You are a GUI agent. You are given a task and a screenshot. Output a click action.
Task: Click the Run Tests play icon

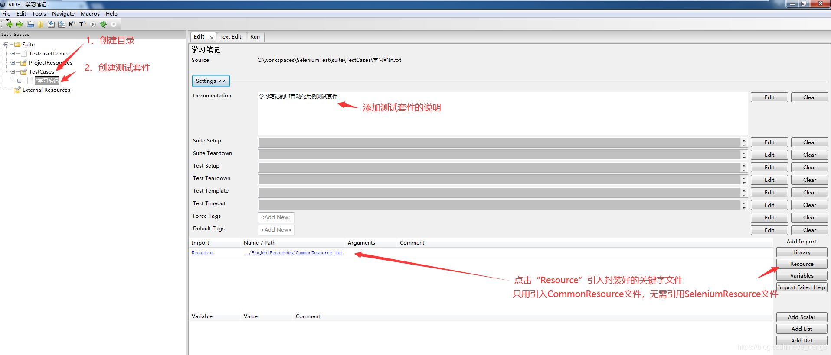click(93, 24)
